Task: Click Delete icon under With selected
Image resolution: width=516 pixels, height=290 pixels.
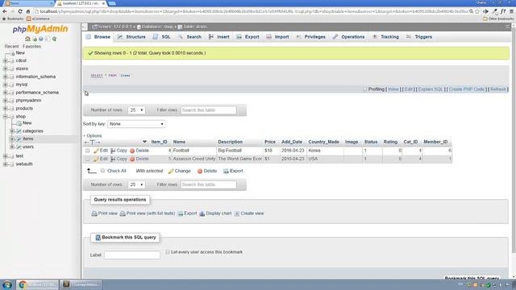Action: [200, 171]
